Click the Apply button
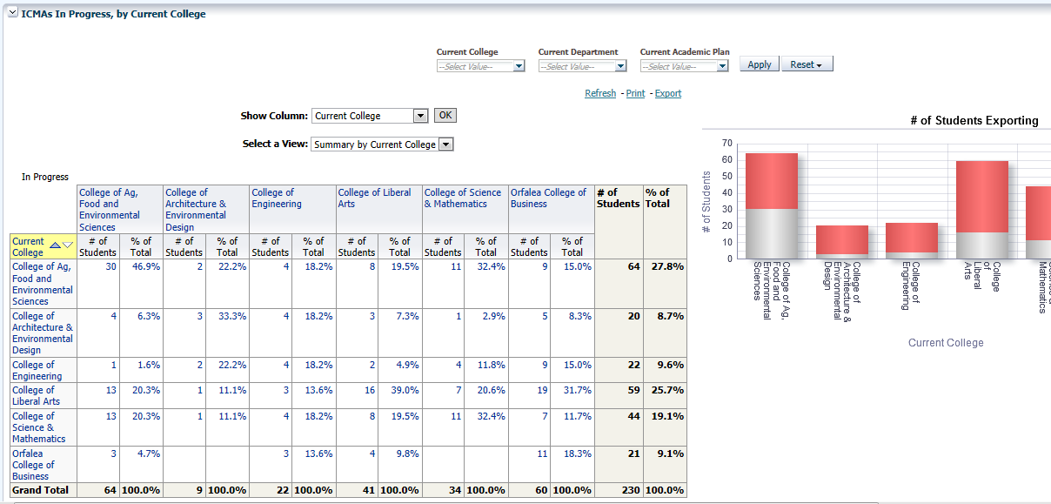Viewport: 1051px width, 504px height. pos(758,63)
